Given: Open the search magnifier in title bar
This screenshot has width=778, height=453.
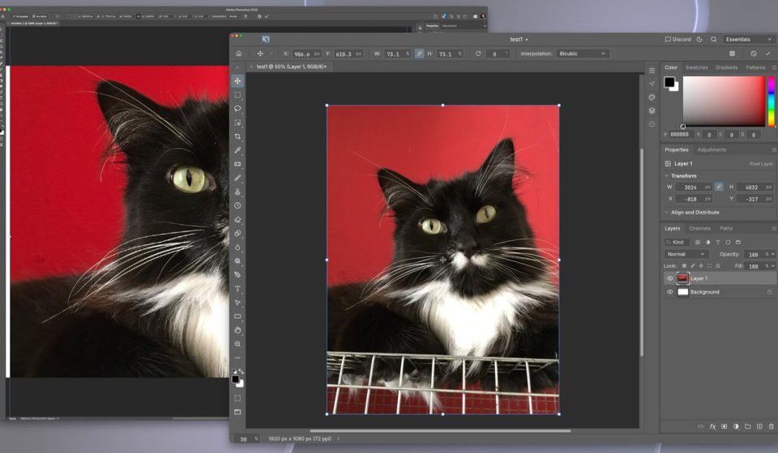Looking at the screenshot, I should (x=713, y=39).
